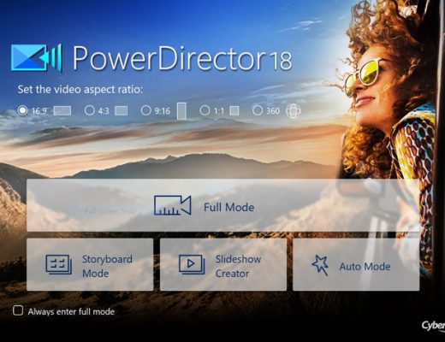Click the 360 globe icon
The image size is (445, 342).
(294, 110)
